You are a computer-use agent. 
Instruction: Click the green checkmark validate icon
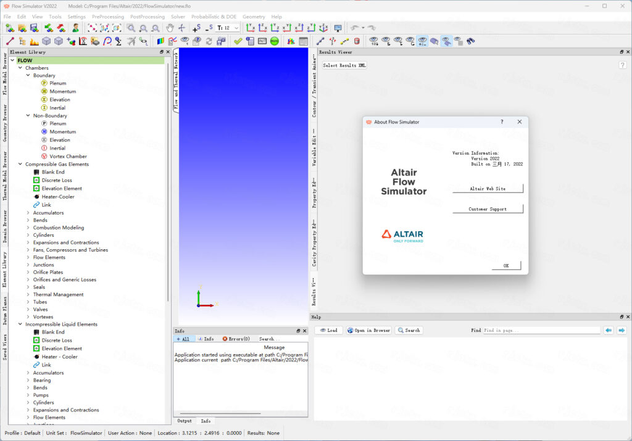pos(238,41)
